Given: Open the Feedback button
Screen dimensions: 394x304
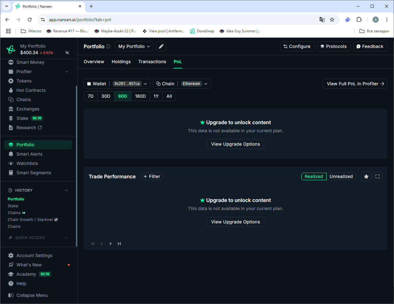Looking at the screenshot, I should pyautogui.click(x=370, y=46).
